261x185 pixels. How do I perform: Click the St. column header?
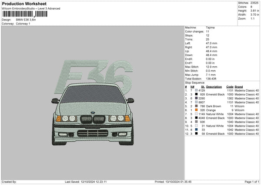click(203, 87)
